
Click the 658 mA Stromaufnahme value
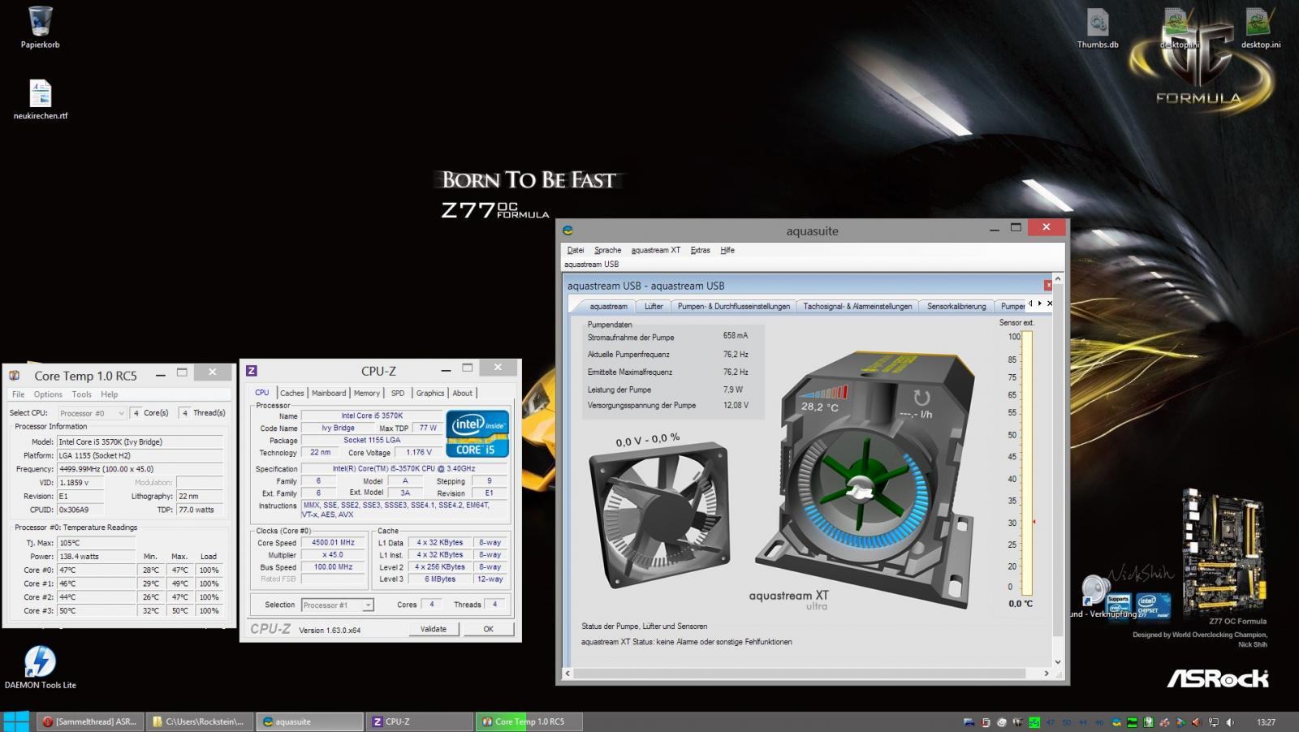point(736,335)
